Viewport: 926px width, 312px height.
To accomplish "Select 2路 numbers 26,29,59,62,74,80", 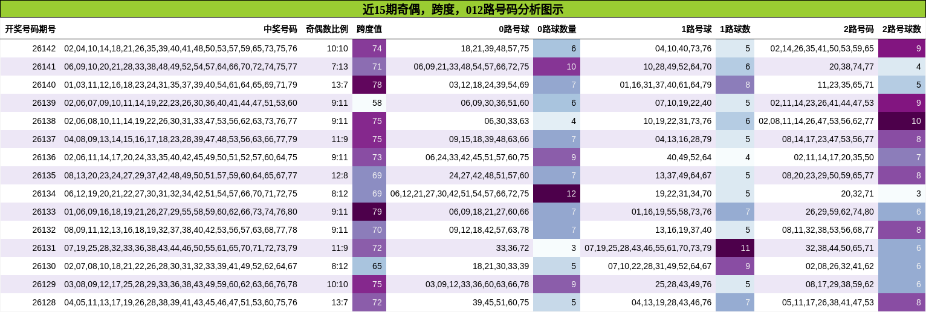I will pos(840,212).
